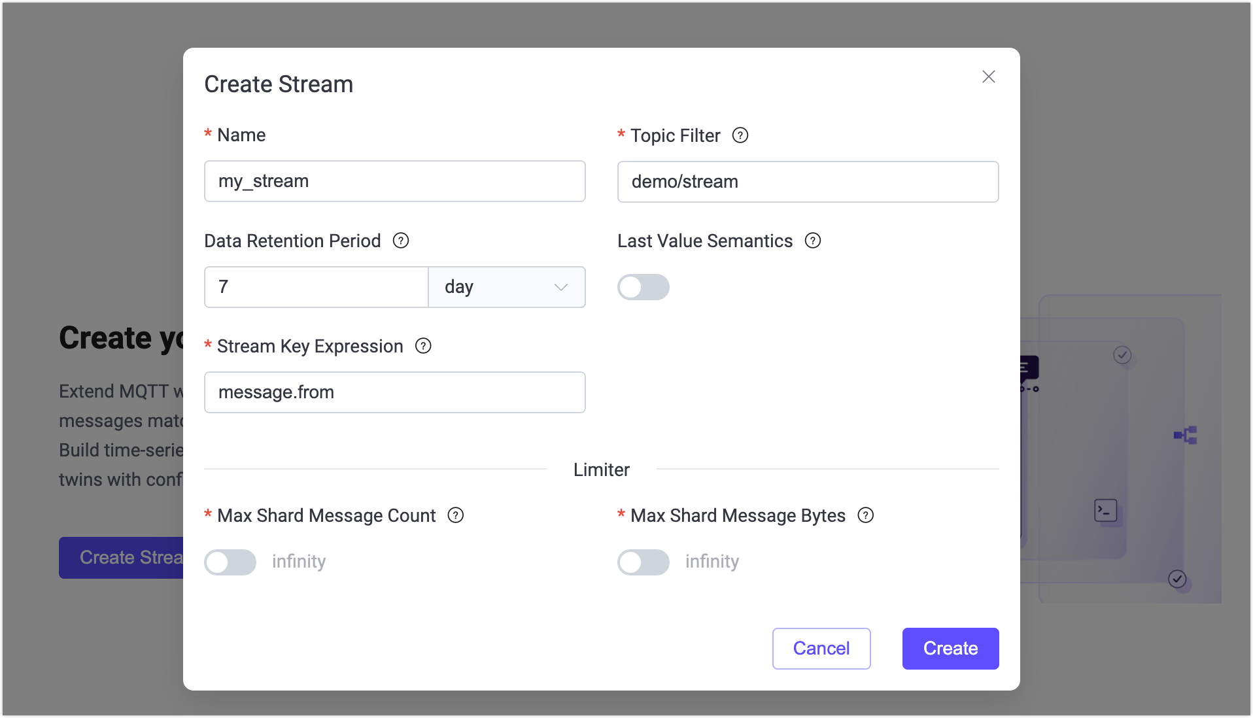Enable the Max Shard Message Bytes limit
The height and width of the screenshot is (718, 1253).
click(643, 562)
